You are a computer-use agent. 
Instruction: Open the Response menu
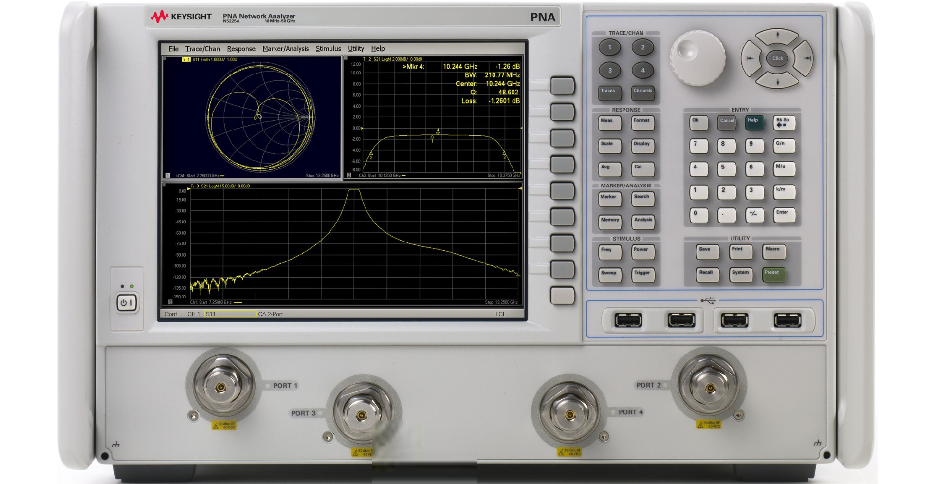pos(241,48)
